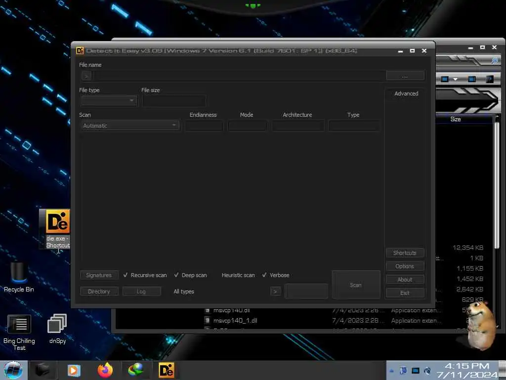Toggle the preview pane icon in Explorer
The width and height of the screenshot is (506, 380).
(472, 79)
